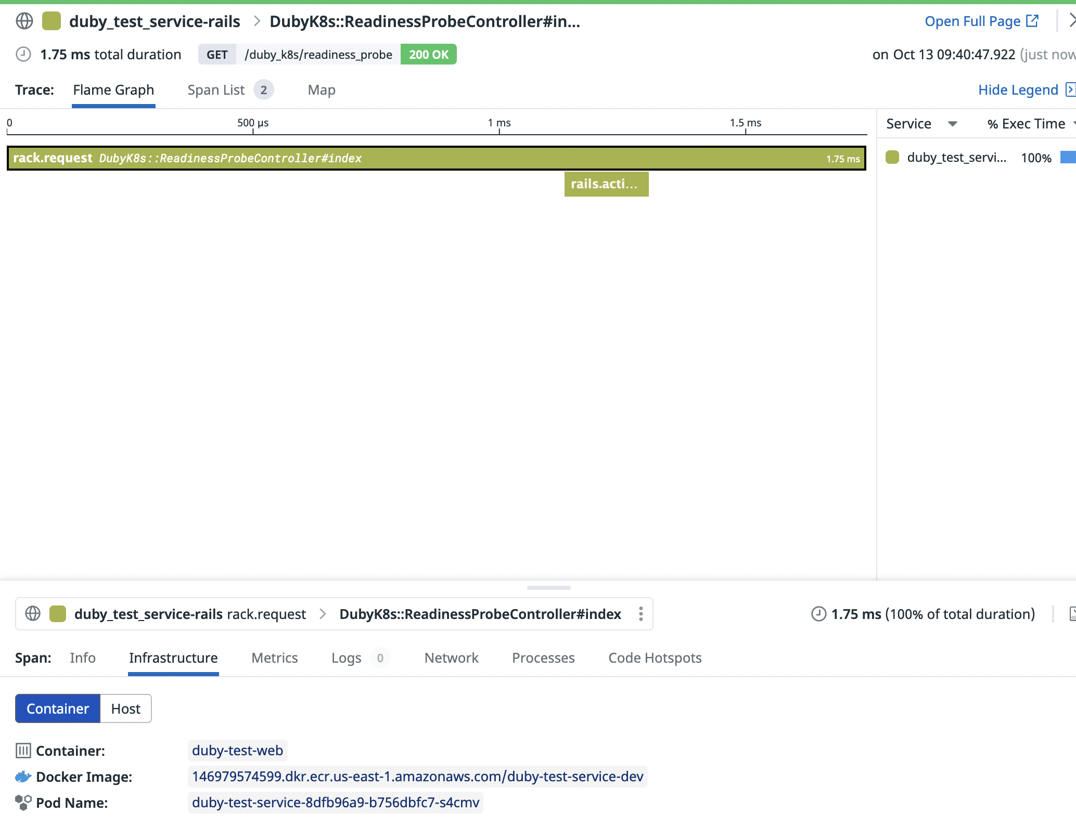Open the Network span tab
The height and width of the screenshot is (826, 1076).
point(452,658)
